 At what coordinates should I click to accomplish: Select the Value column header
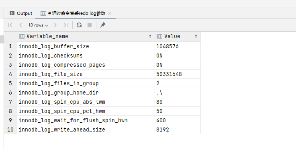pos(178,36)
